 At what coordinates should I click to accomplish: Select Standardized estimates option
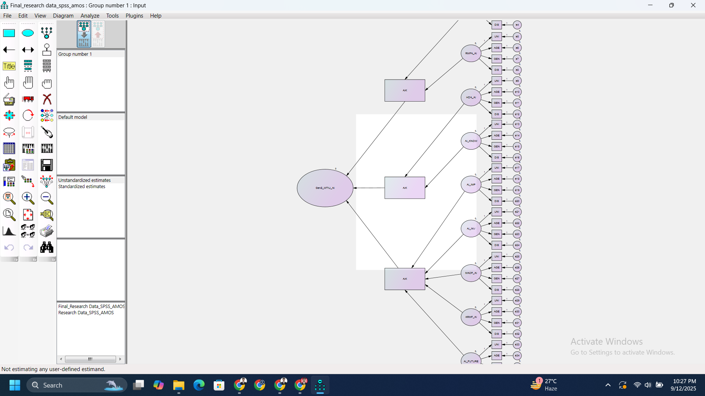(82, 187)
